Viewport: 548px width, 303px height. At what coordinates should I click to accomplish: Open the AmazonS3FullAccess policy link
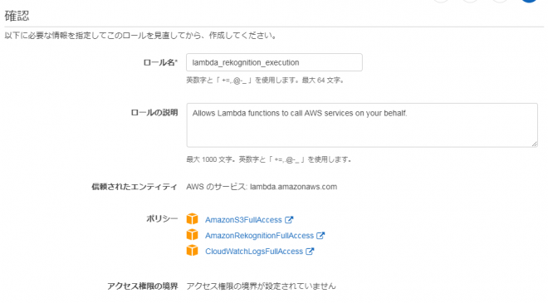[243, 220]
